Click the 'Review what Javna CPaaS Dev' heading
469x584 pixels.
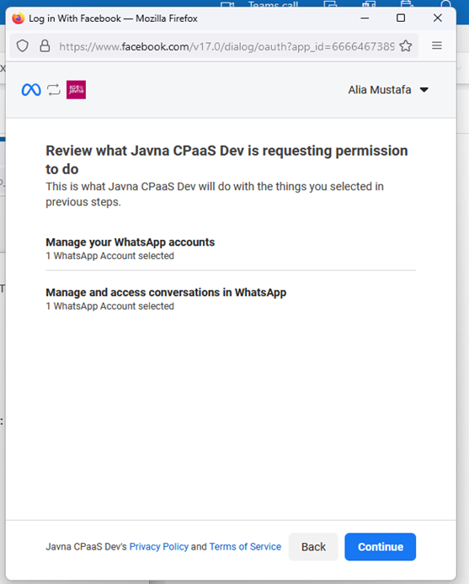click(x=227, y=160)
